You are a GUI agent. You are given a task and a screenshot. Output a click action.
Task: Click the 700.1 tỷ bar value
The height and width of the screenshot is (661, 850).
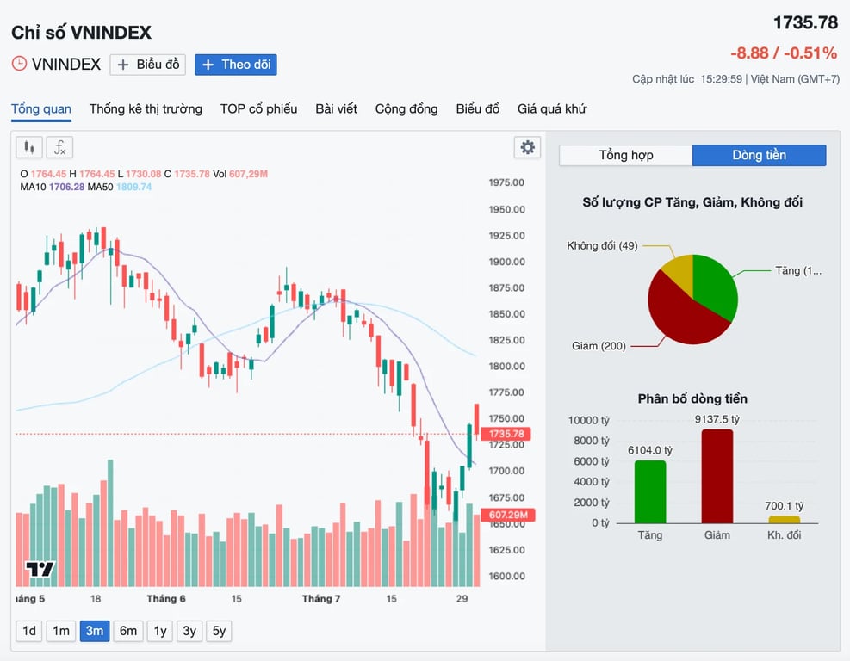(784, 506)
